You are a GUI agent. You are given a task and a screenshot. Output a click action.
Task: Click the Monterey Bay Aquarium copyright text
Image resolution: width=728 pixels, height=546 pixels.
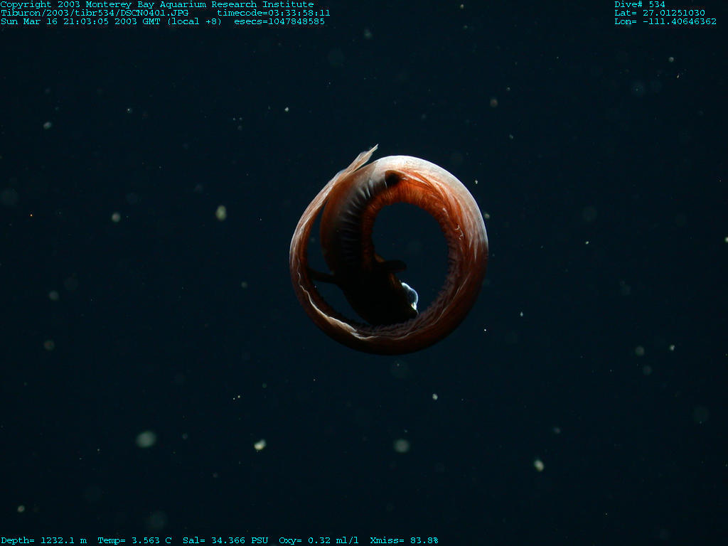pyautogui.click(x=157, y=4)
